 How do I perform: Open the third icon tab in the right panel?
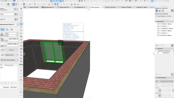163,11
